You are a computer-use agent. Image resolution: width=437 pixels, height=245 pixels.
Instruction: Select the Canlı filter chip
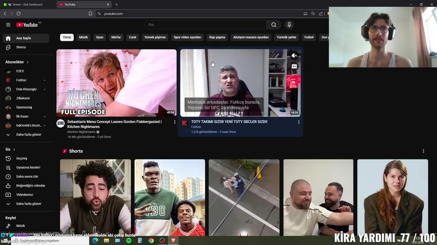point(132,37)
